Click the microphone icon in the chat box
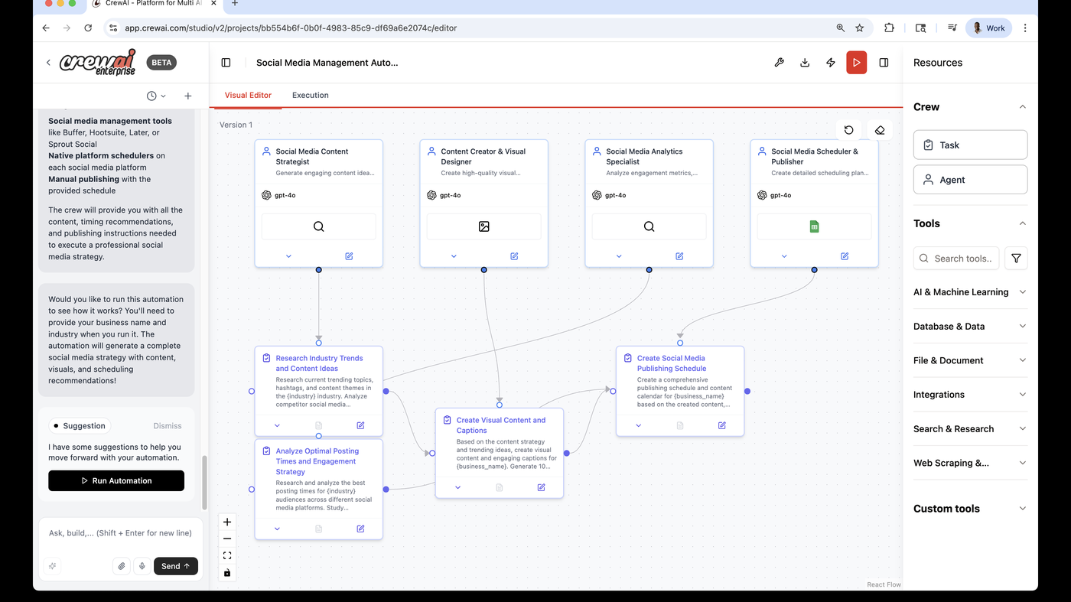Screen dimensions: 1071x602 point(142,566)
